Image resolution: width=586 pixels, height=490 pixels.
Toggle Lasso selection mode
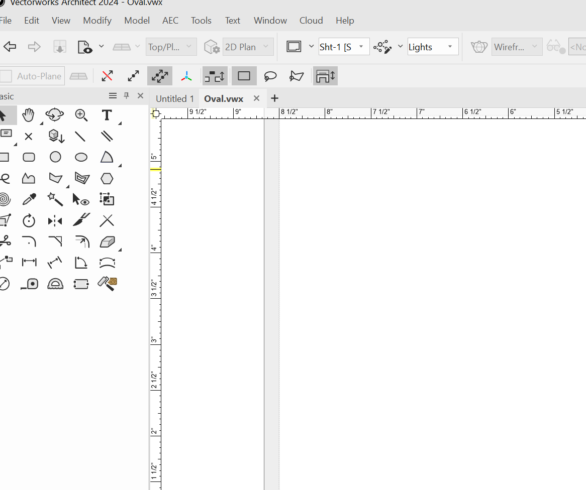coord(270,76)
